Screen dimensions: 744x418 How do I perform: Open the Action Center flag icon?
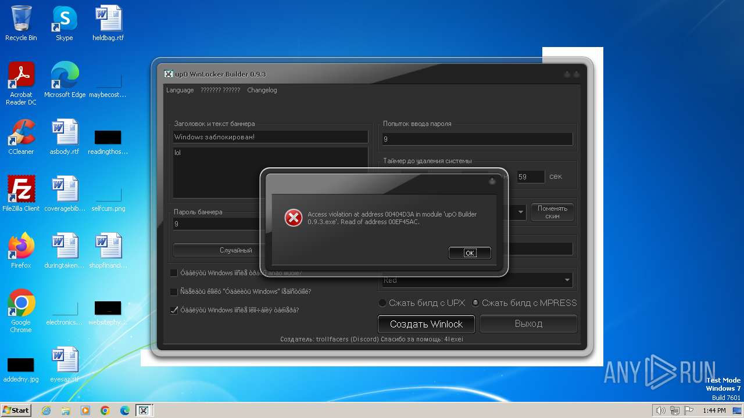click(689, 410)
